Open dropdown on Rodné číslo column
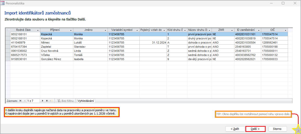 click(38, 30)
